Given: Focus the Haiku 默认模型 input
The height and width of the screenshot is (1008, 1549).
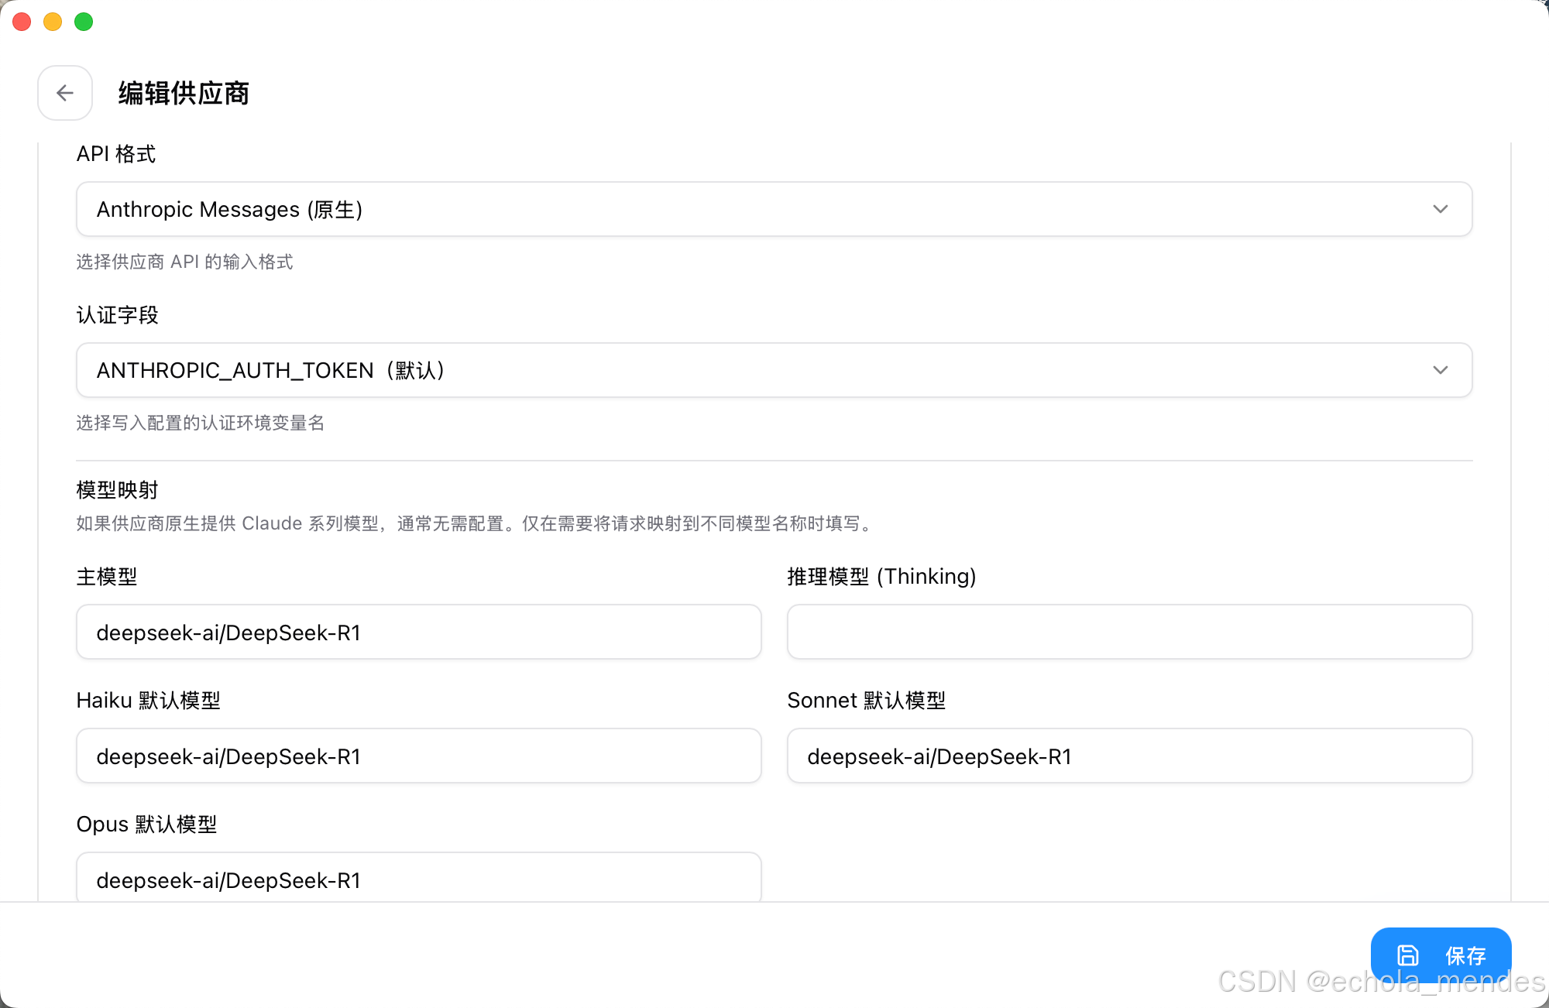Looking at the screenshot, I should pyautogui.click(x=418, y=756).
